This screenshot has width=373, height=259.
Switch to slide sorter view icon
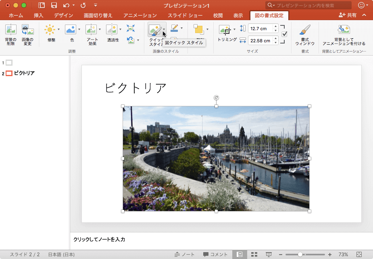(254, 255)
